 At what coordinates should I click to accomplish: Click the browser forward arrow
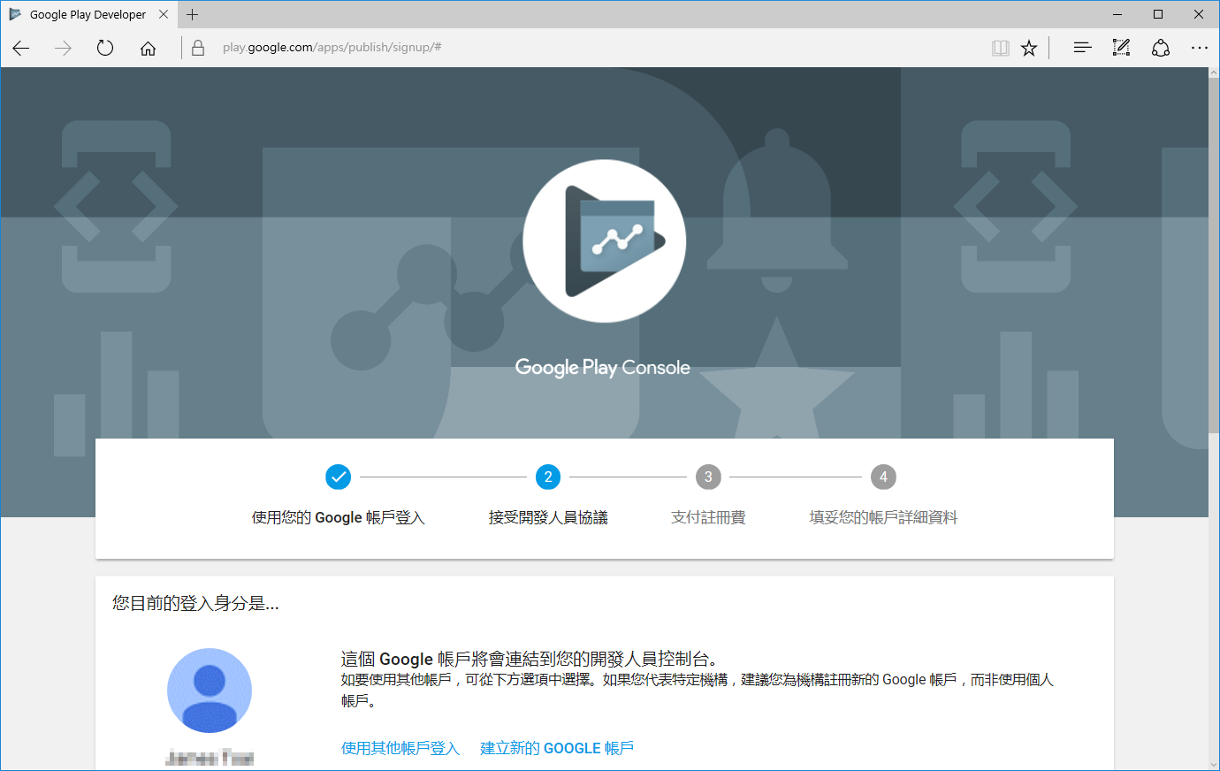click(63, 48)
